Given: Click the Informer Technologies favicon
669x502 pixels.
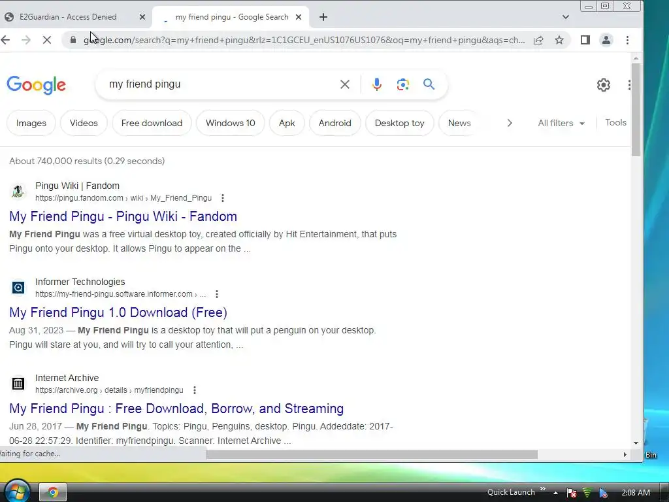Looking at the screenshot, I should (x=18, y=288).
